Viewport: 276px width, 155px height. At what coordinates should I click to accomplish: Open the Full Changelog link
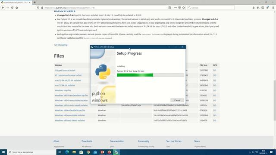pyautogui.click(x=60, y=45)
